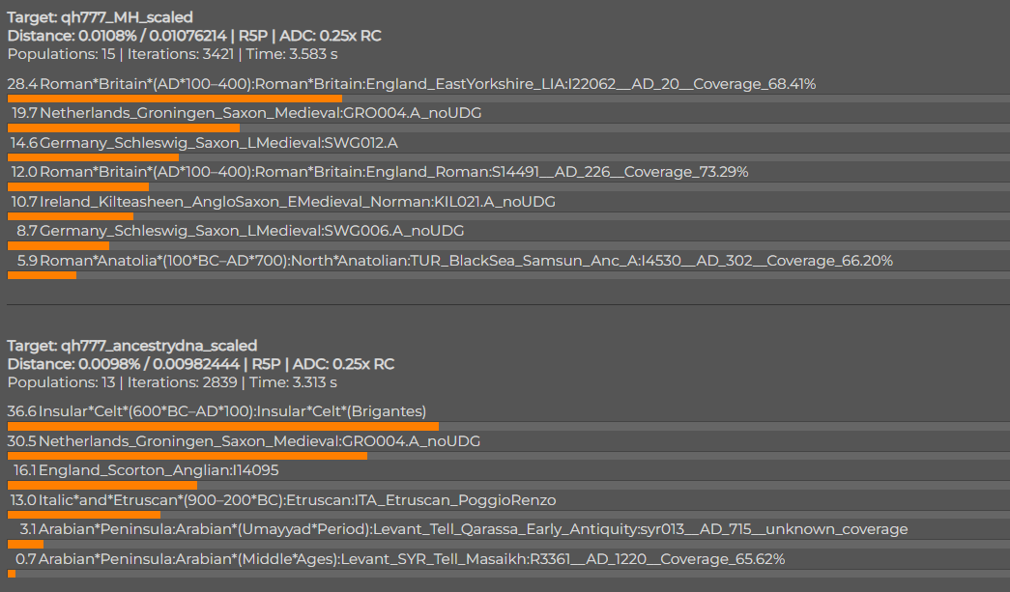Click the orange bar for Brigantes 36.6

tap(223, 427)
